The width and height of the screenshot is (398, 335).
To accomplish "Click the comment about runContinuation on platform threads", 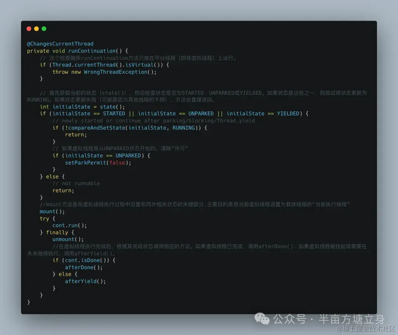I will [139, 58].
